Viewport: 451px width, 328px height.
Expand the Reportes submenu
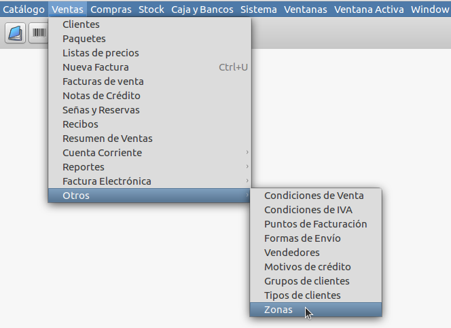149,167
